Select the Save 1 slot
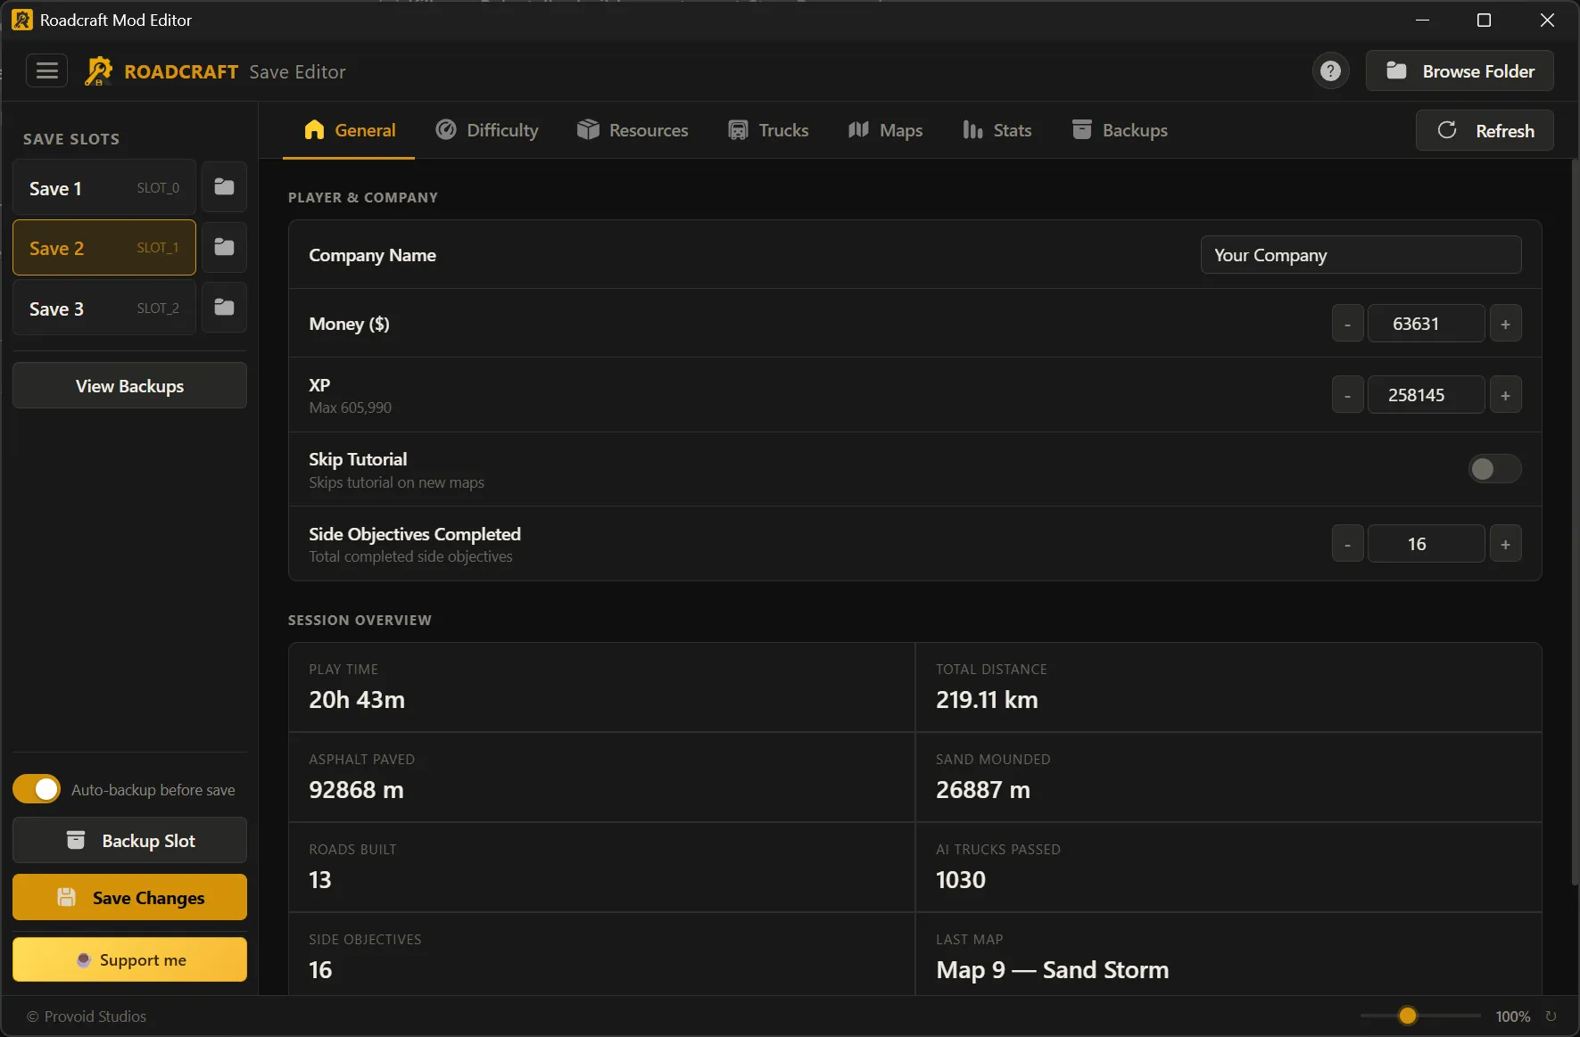The image size is (1580, 1037). click(104, 187)
